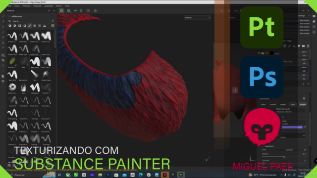317x178 pixels.
Task: Select the Textures filter icon in Assets
Action: coord(40,26)
